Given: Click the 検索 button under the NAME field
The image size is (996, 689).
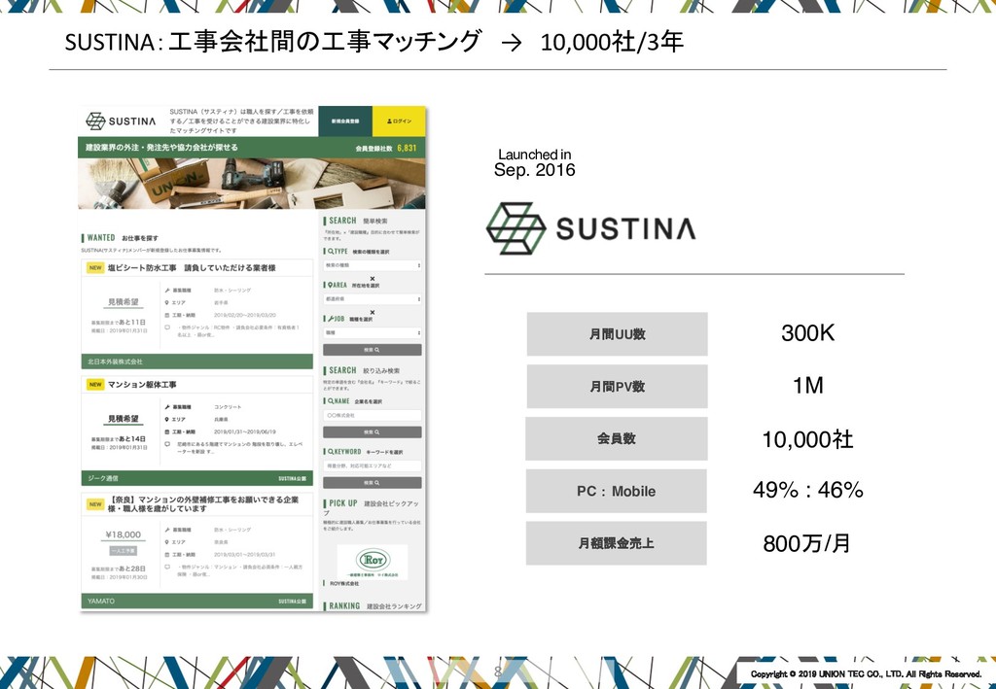Looking at the screenshot, I should click(x=373, y=432).
